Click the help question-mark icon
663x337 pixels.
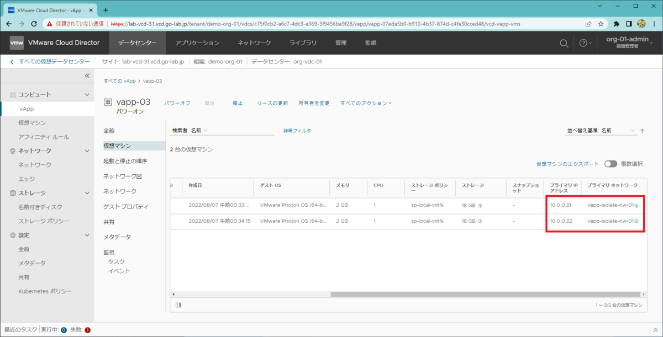583,42
